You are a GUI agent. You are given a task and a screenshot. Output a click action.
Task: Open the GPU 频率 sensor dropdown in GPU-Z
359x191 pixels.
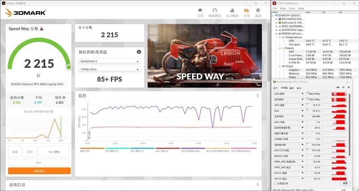pyautogui.click(x=302, y=94)
